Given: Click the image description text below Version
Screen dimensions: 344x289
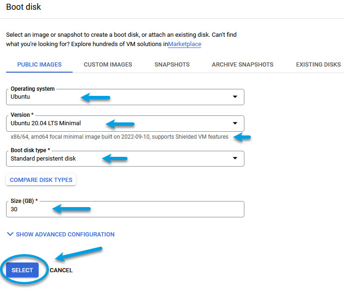Looking at the screenshot, I should click(x=119, y=137).
